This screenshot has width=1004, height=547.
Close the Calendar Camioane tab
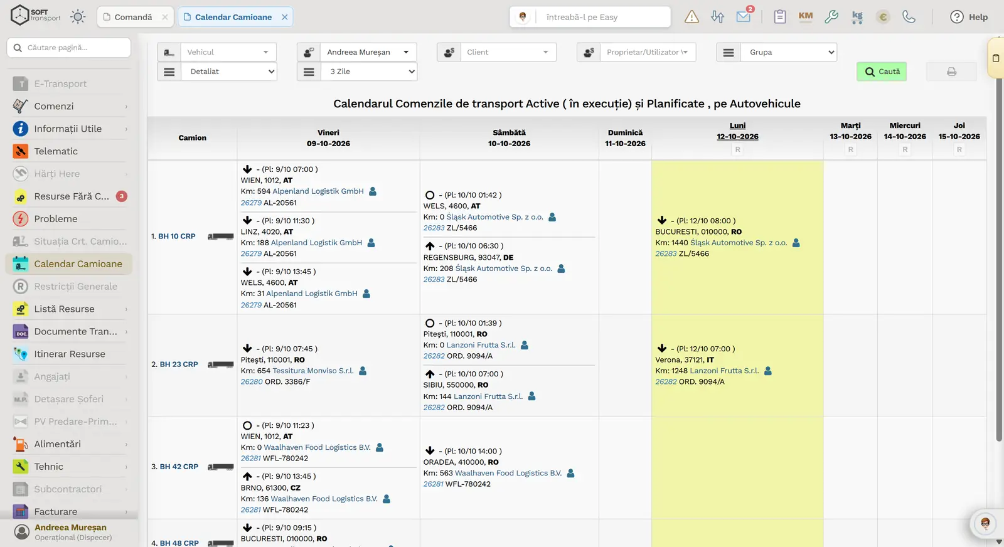point(285,17)
